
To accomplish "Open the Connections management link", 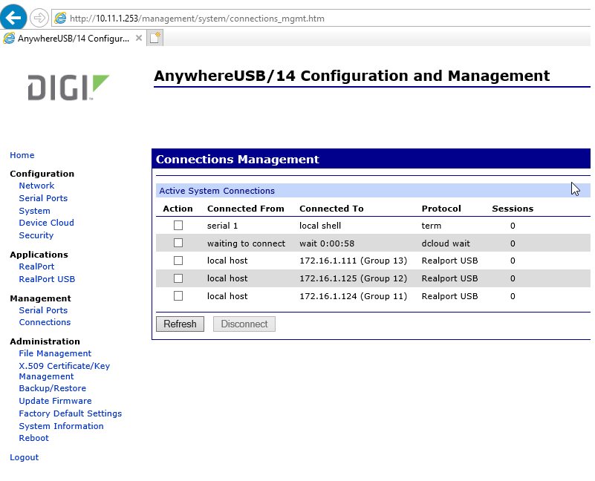I will click(45, 322).
